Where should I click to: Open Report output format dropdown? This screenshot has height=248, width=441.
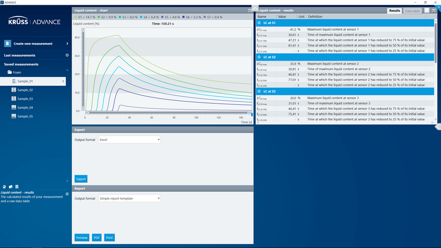(x=129, y=199)
